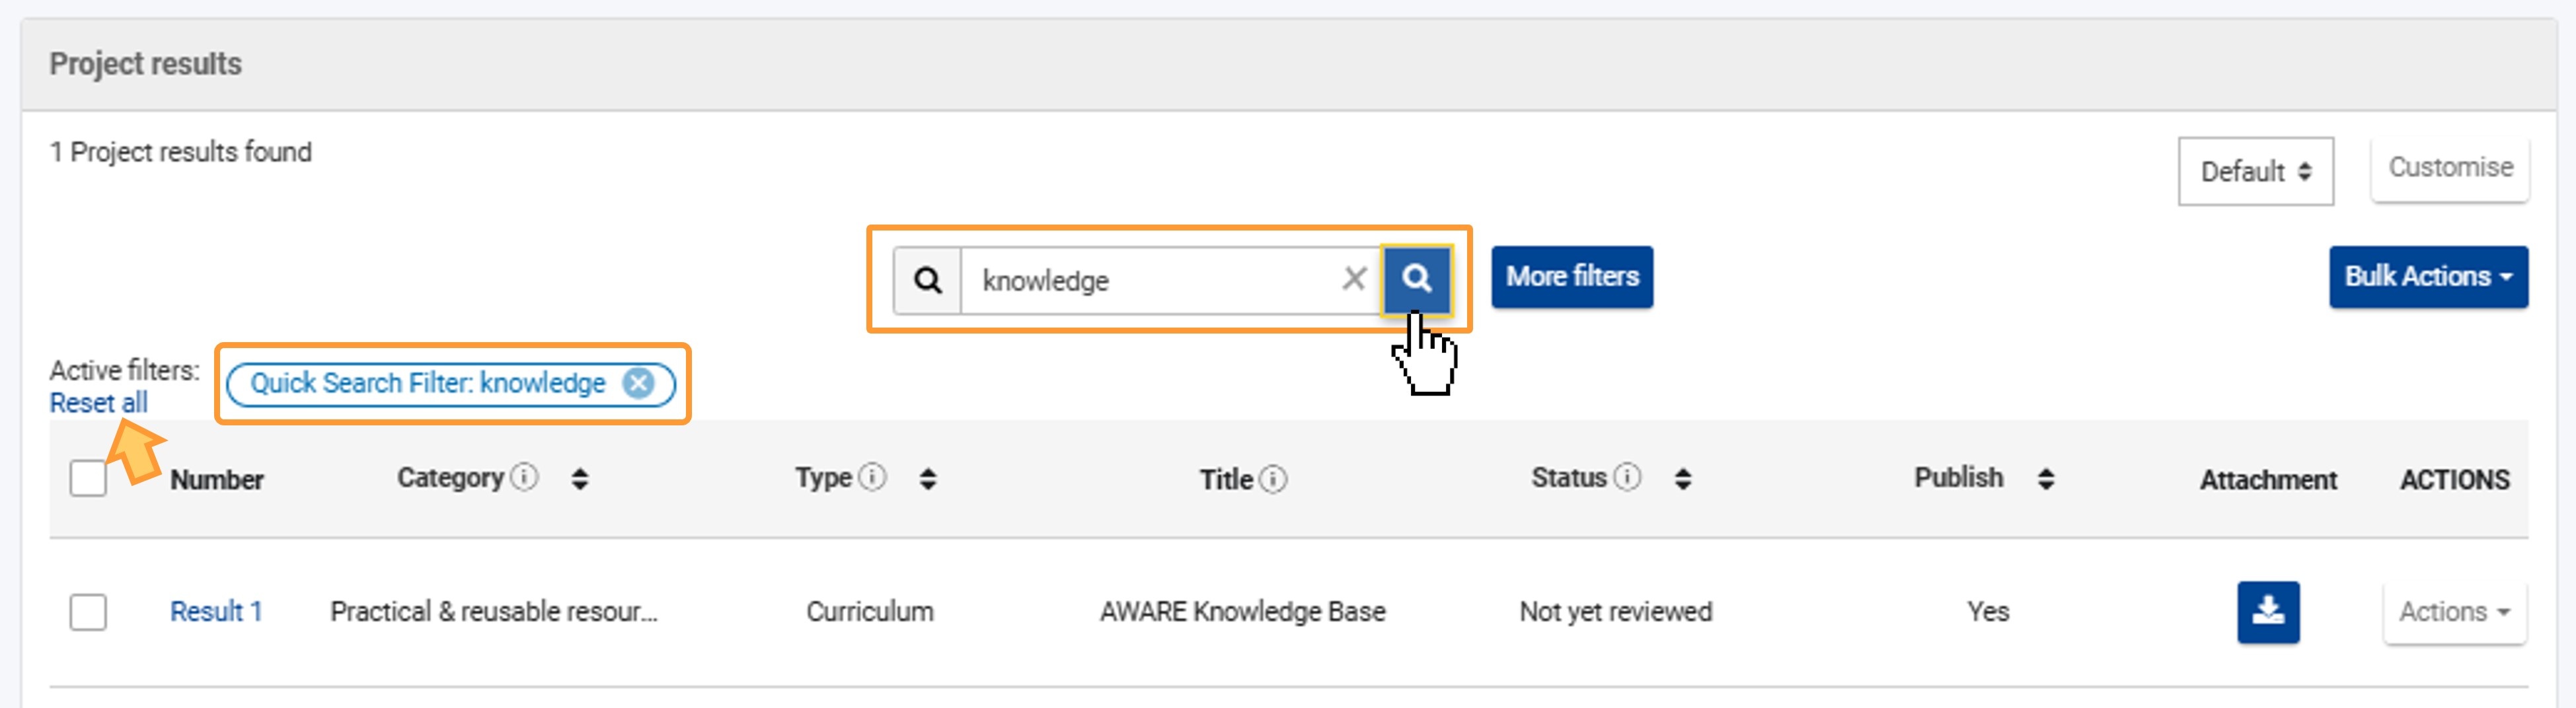Viewport: 2576px width, 708px height.
Task: Open the Actions dropdown for Result 1
Action: click(2454, 611)
